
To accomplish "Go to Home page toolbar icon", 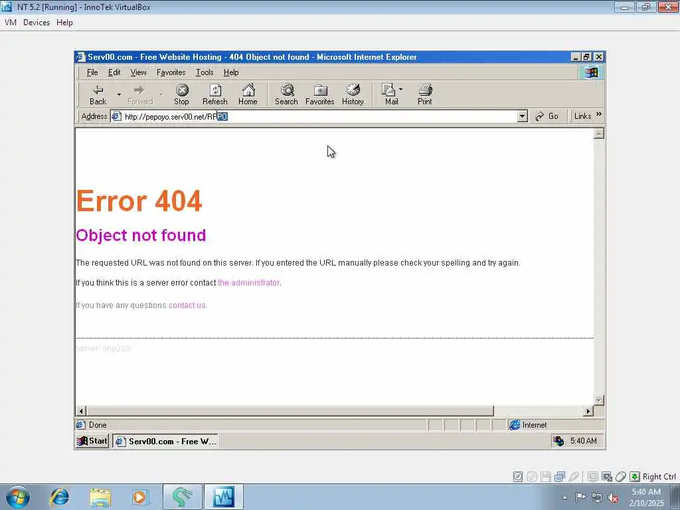I will coord(248,94).
